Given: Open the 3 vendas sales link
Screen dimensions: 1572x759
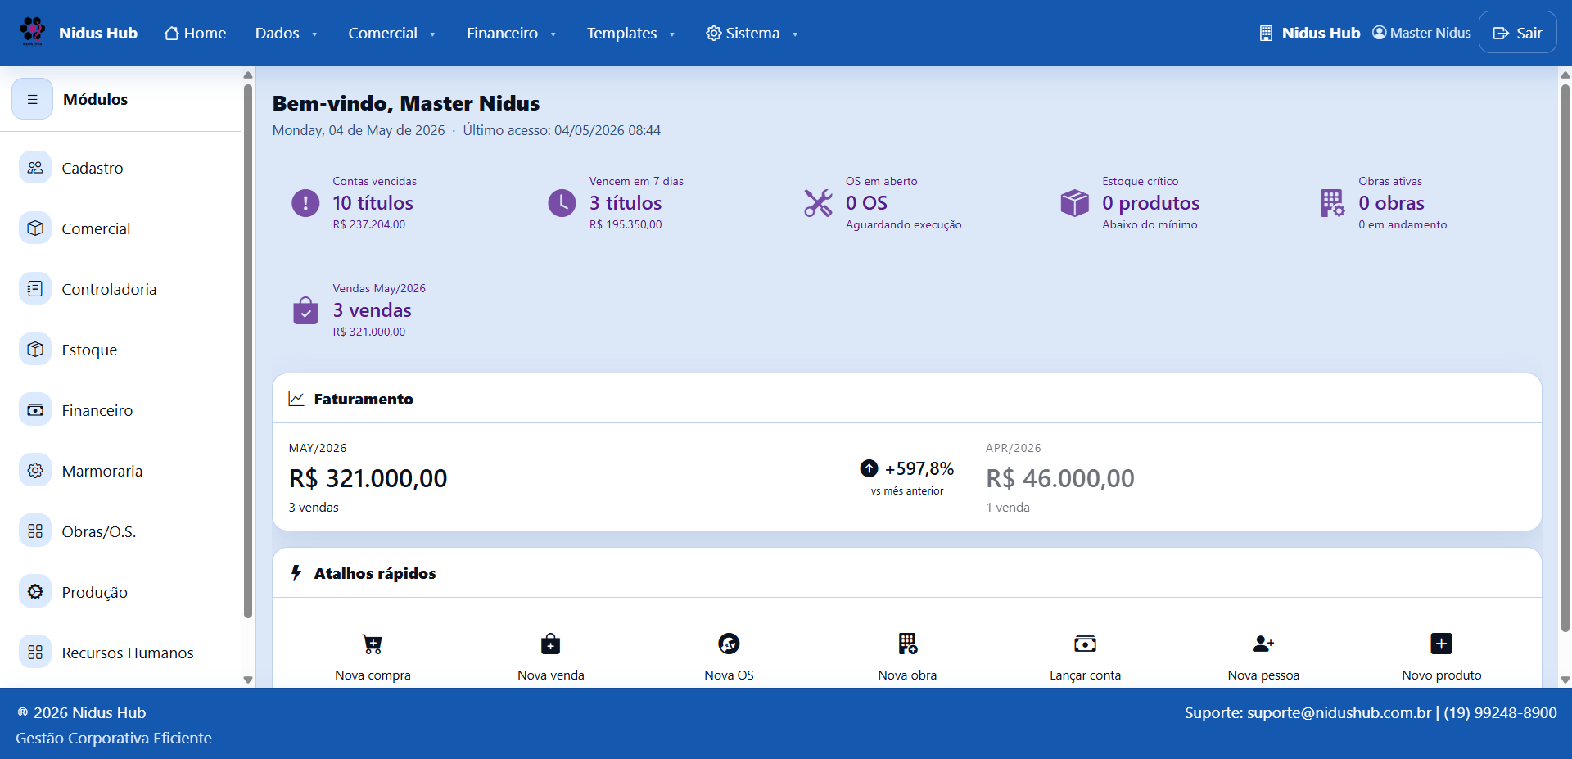Looking at the screenshot, I should pos(372,310).
